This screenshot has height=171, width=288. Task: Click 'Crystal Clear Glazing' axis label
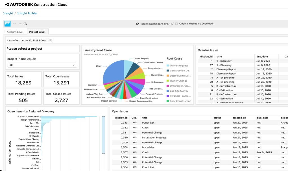[29, 139]
